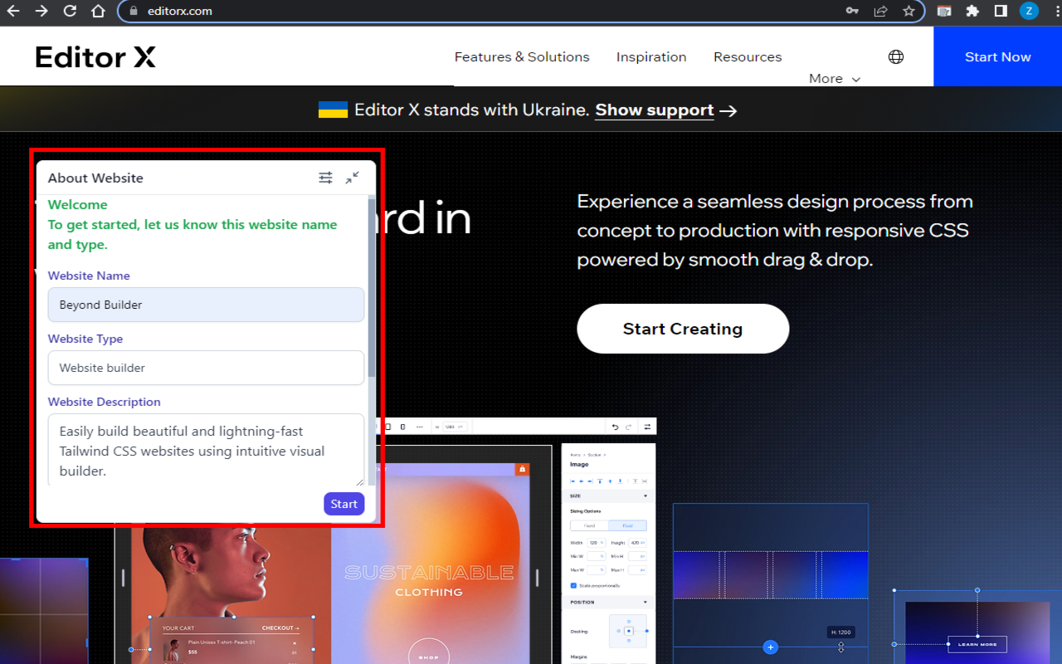Screen dimensions: 1062x664
Task: Follow the Show support link
Action: (x=654, y=110)
